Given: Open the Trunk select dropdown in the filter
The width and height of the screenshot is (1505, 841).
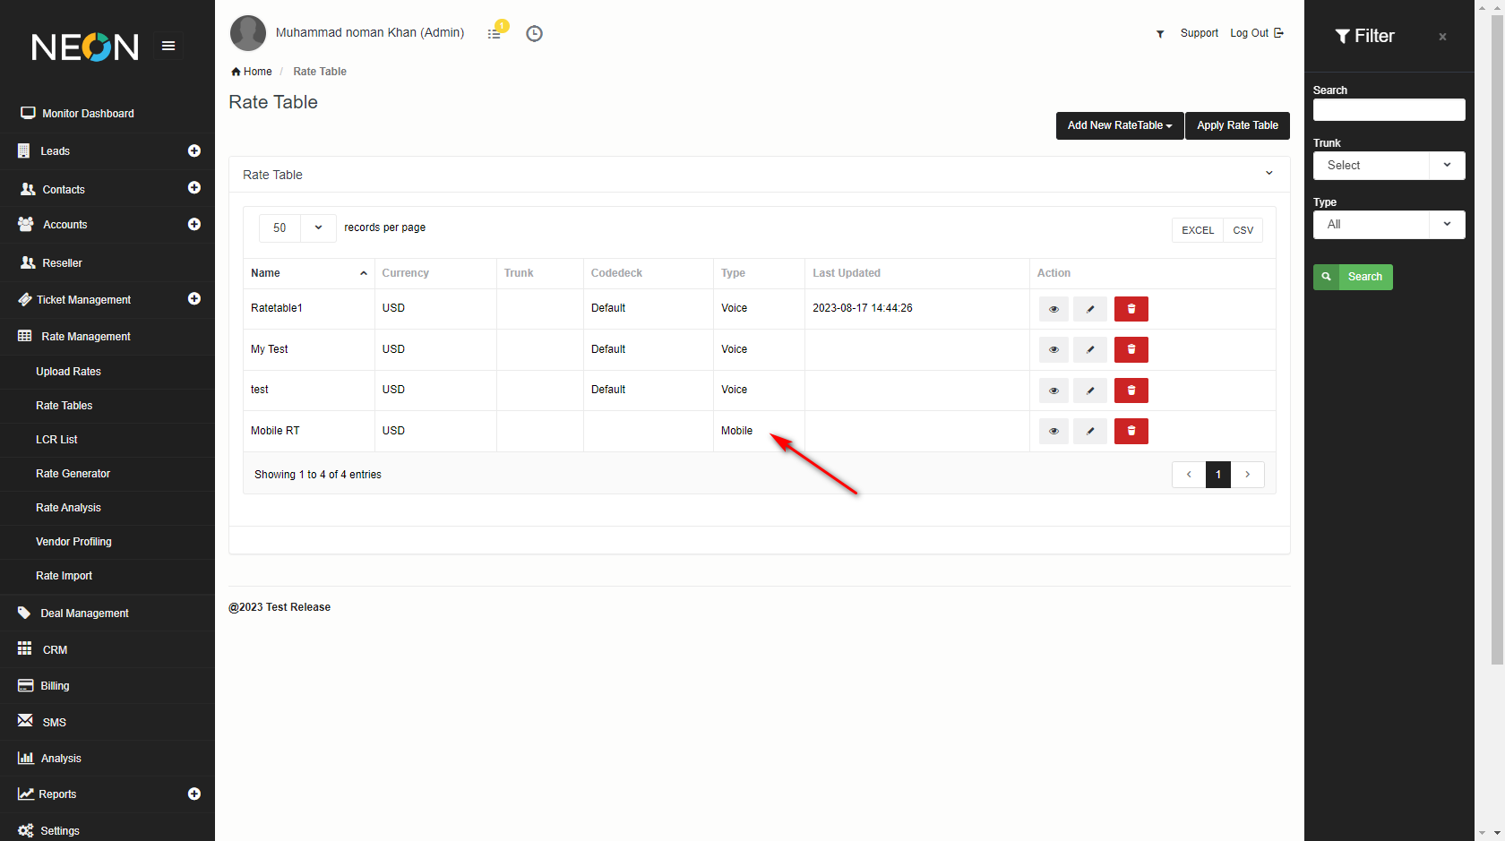Looking at the screenshot, I should [1389, 166].
